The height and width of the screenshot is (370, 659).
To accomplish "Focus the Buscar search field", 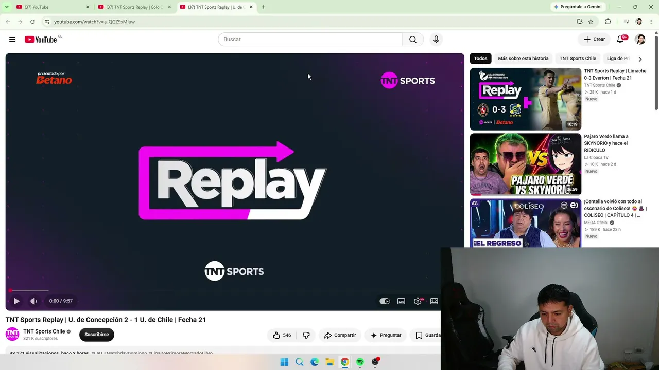I will 310,40.
